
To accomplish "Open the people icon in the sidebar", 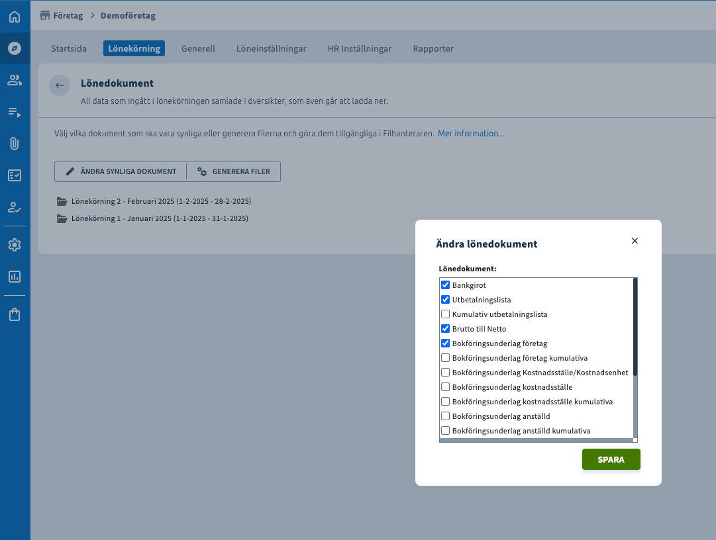I will pos(15,80).
